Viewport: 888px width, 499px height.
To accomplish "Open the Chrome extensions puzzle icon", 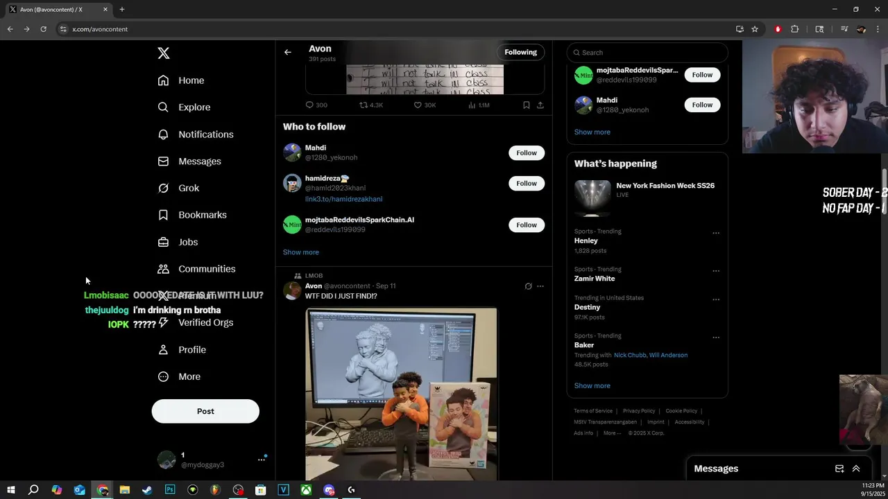I will pos(795,29).
